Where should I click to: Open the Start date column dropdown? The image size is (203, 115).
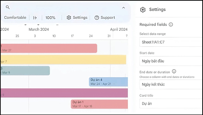(171, 61)
